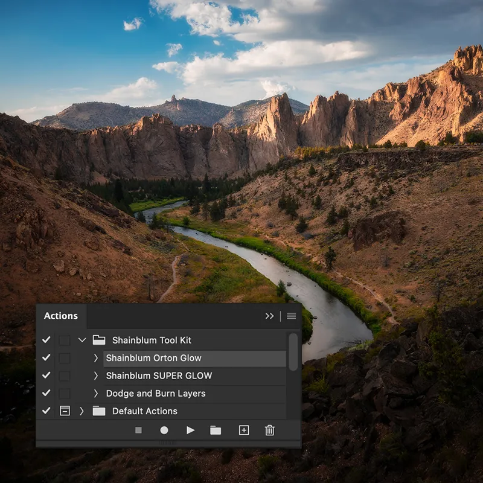This screenshot has width=483, height=483.
Task: Toggle checkmark for Shainblum Tool Kit
Action: click(x=46, y=340)
